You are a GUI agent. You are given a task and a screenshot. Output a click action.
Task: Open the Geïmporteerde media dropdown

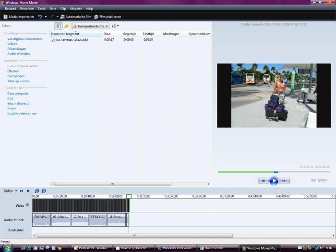coord(91,26)
